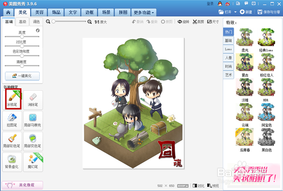Viewport: 283px width, 191px height.
Task: Switch to the 边框 tab
Action: point(89,12)
